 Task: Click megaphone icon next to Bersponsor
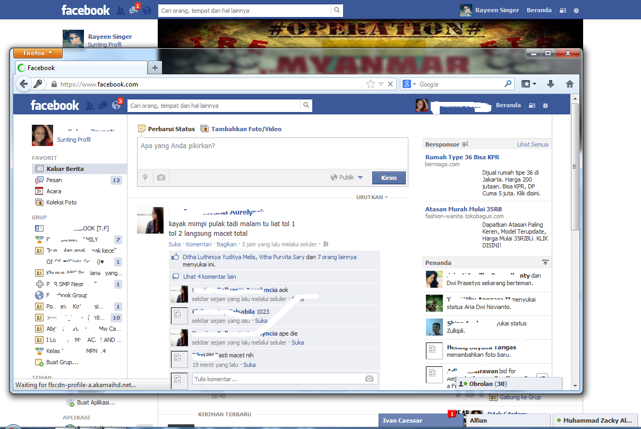pyautogui.click(x=465, y=144)
